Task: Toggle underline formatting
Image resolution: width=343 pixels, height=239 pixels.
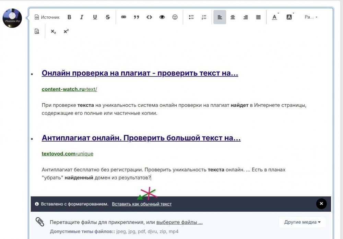Action: (x=95, y=17)
